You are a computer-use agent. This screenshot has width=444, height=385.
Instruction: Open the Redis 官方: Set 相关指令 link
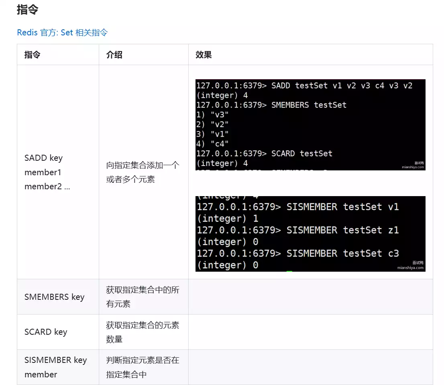coord(62,33)
